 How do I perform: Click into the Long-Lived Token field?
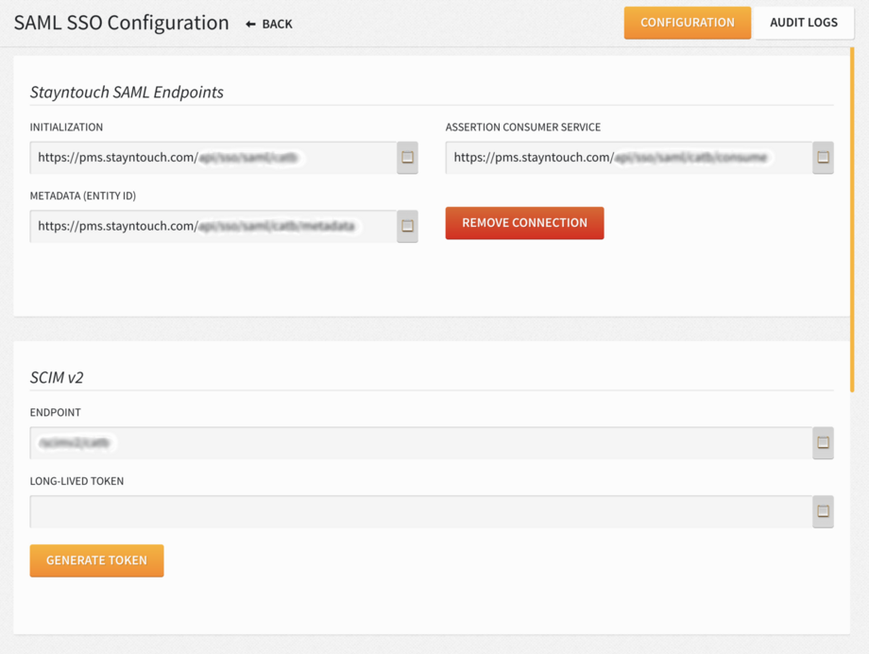421,511
